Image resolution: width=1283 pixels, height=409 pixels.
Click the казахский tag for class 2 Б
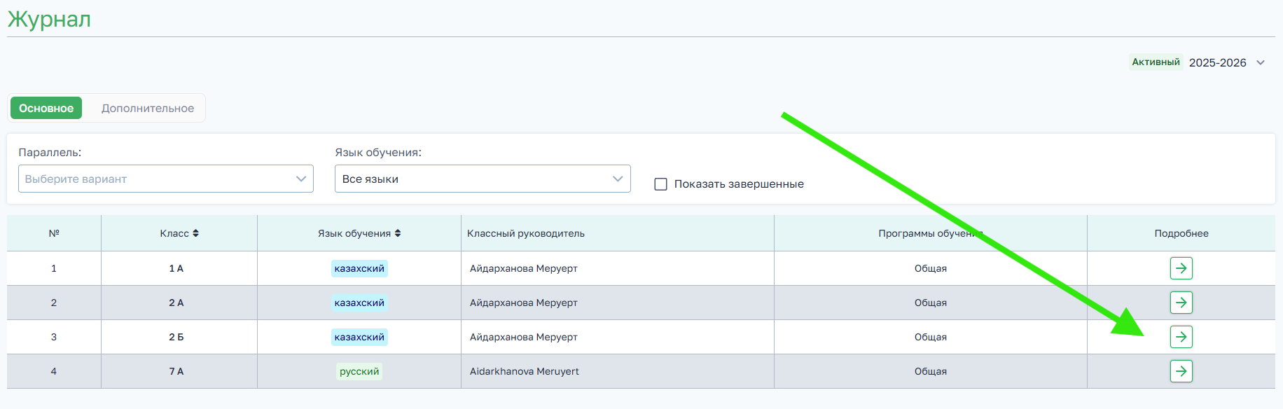359,337
